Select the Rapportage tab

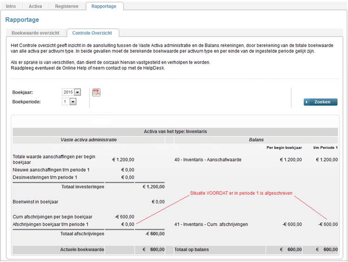coord(104,6)
